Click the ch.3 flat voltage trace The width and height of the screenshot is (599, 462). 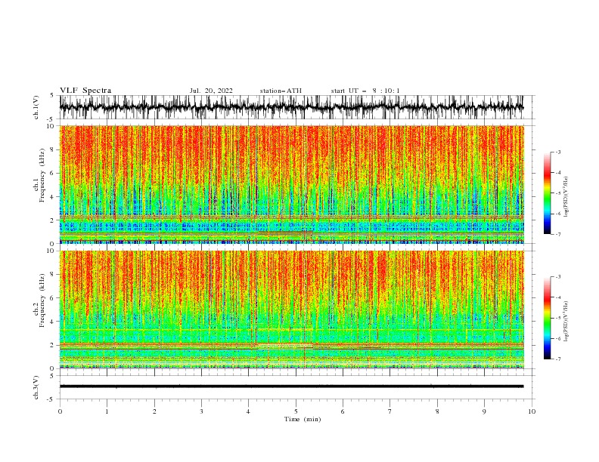click(x=291, y=387)
